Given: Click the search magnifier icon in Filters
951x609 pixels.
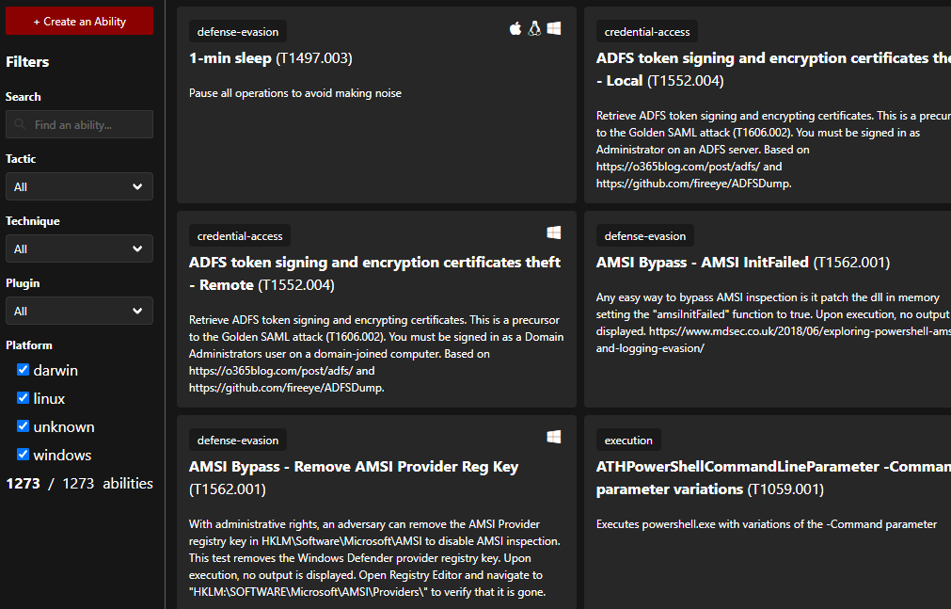Looking at the screenshot, I should (x=20, y=124).
